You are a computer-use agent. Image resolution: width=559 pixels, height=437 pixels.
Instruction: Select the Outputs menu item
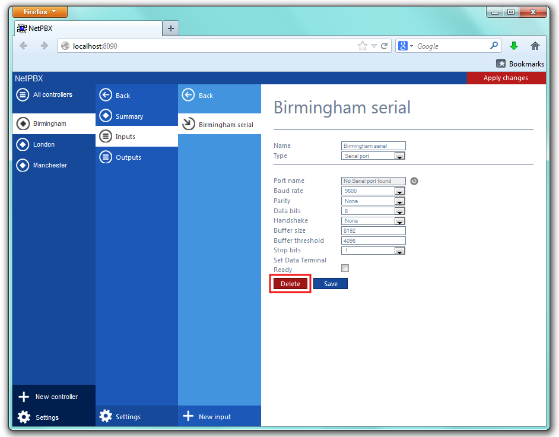[128, 157]
